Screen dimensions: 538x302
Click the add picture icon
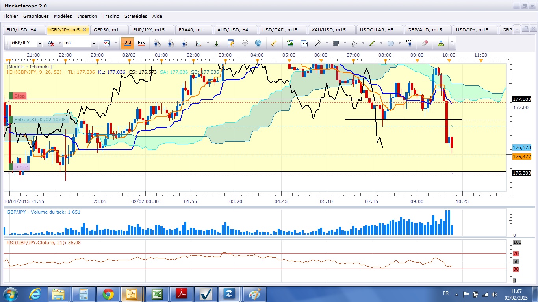coord(290,43)
